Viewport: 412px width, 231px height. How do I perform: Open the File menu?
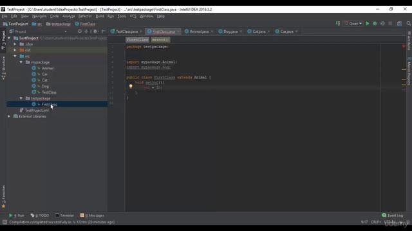click(x=5, y=16)
